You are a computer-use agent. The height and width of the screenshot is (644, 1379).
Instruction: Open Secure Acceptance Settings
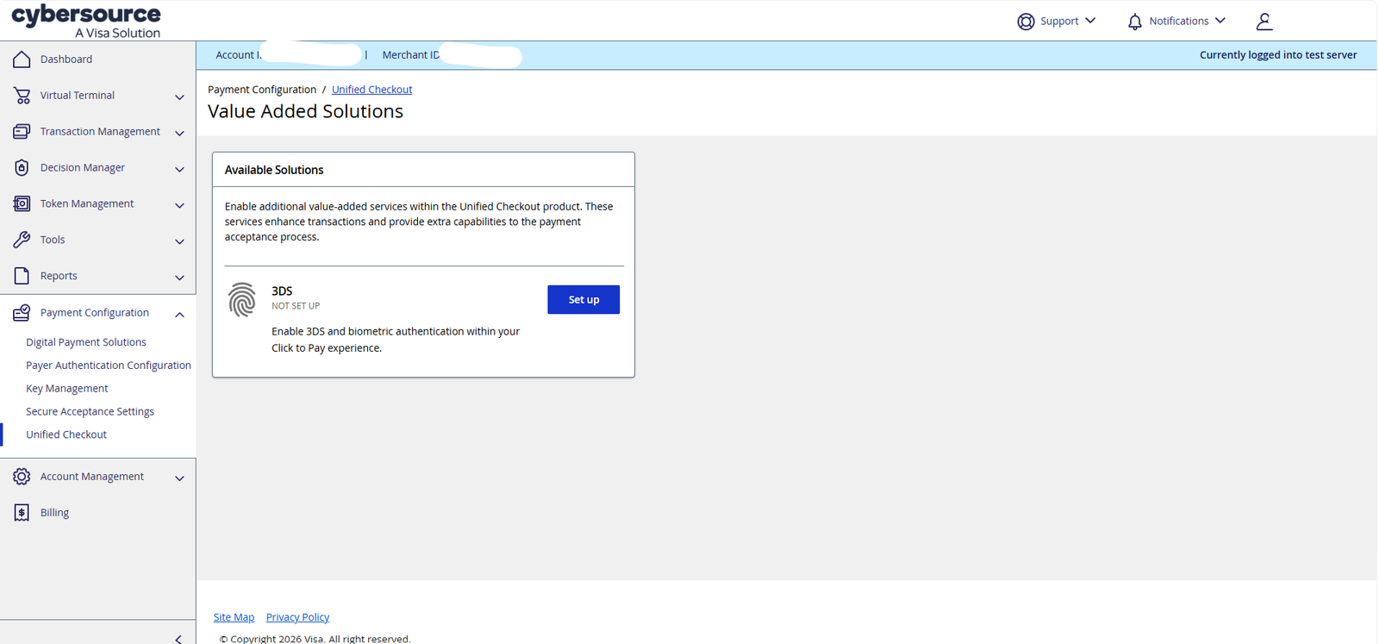(90, 412)
